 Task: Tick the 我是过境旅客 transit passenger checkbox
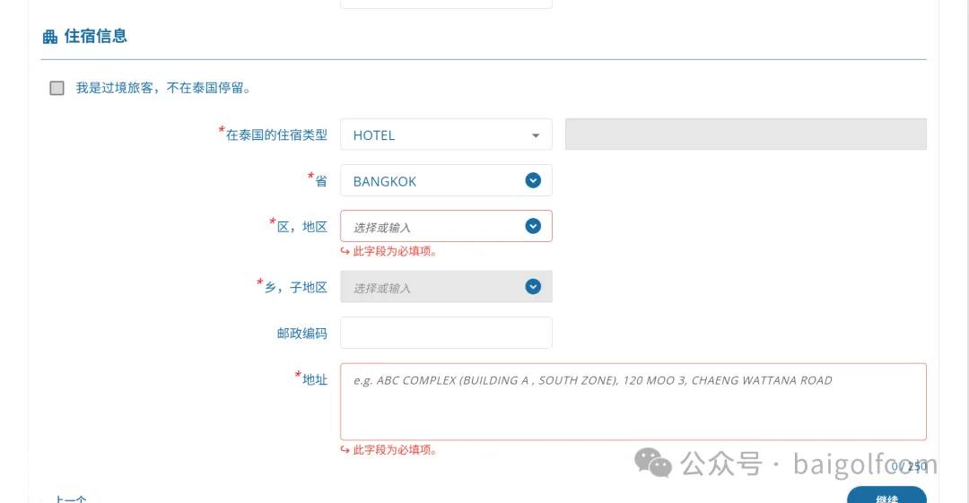coord(57,88)
